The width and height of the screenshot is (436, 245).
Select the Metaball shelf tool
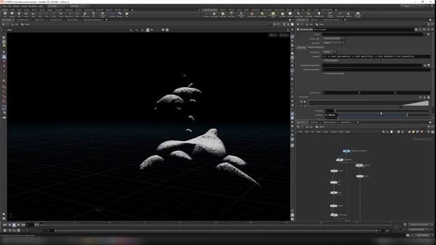[120, 14]
